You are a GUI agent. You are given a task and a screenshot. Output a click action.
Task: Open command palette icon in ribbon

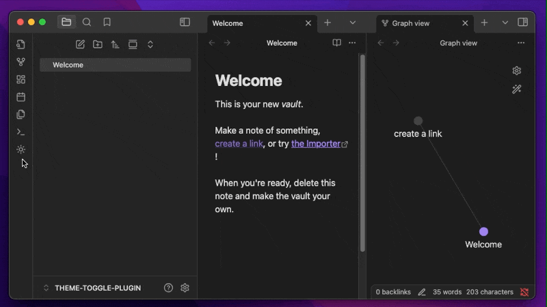pos(21,132)
